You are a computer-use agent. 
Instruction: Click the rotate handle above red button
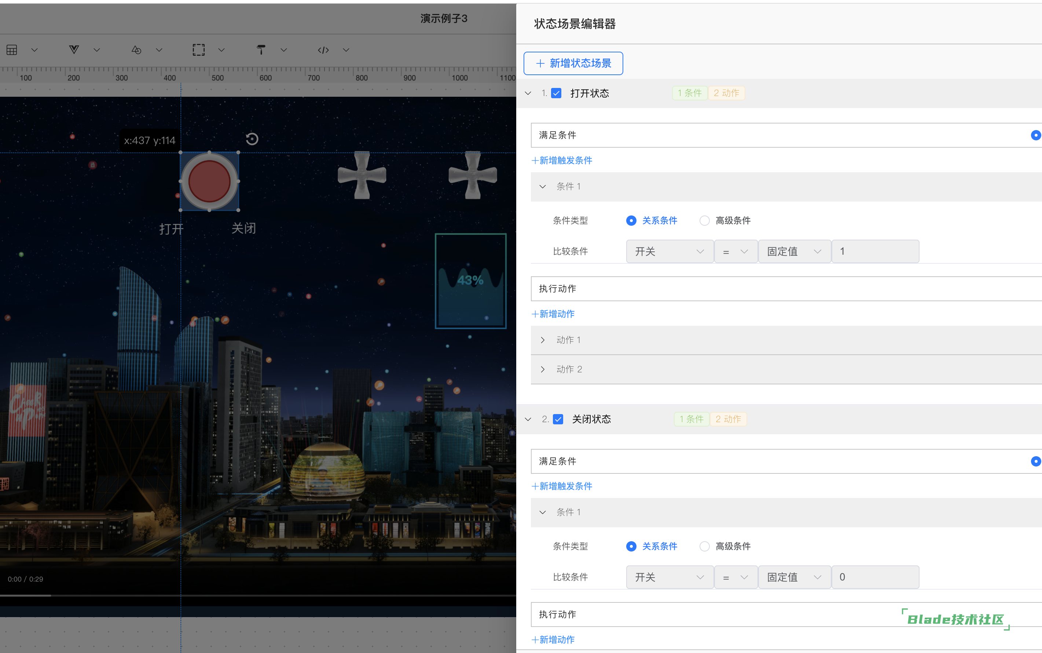point(252,139)
